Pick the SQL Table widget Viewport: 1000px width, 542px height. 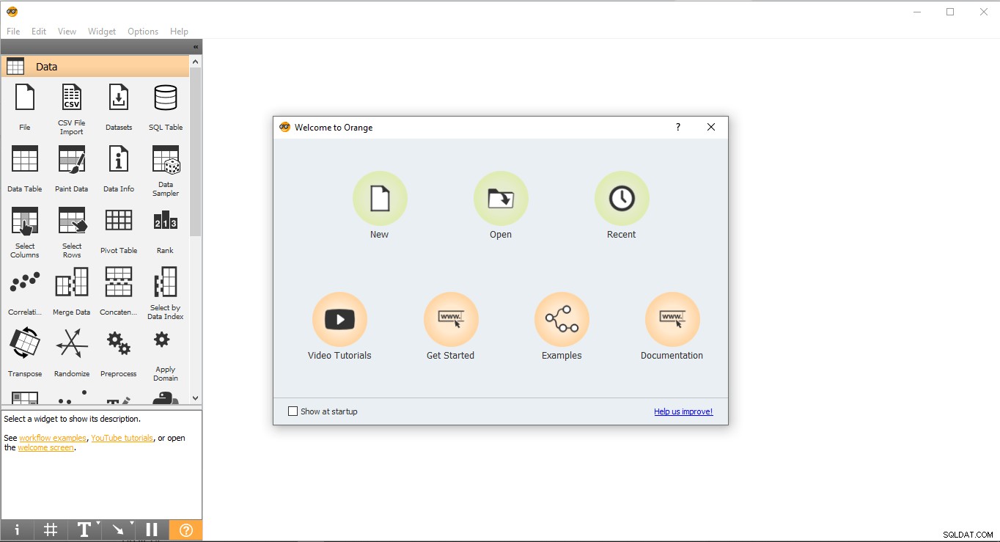166,98
